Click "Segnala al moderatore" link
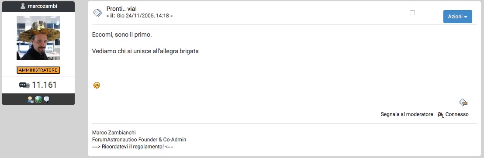484x158 pixels. [407, 114]
